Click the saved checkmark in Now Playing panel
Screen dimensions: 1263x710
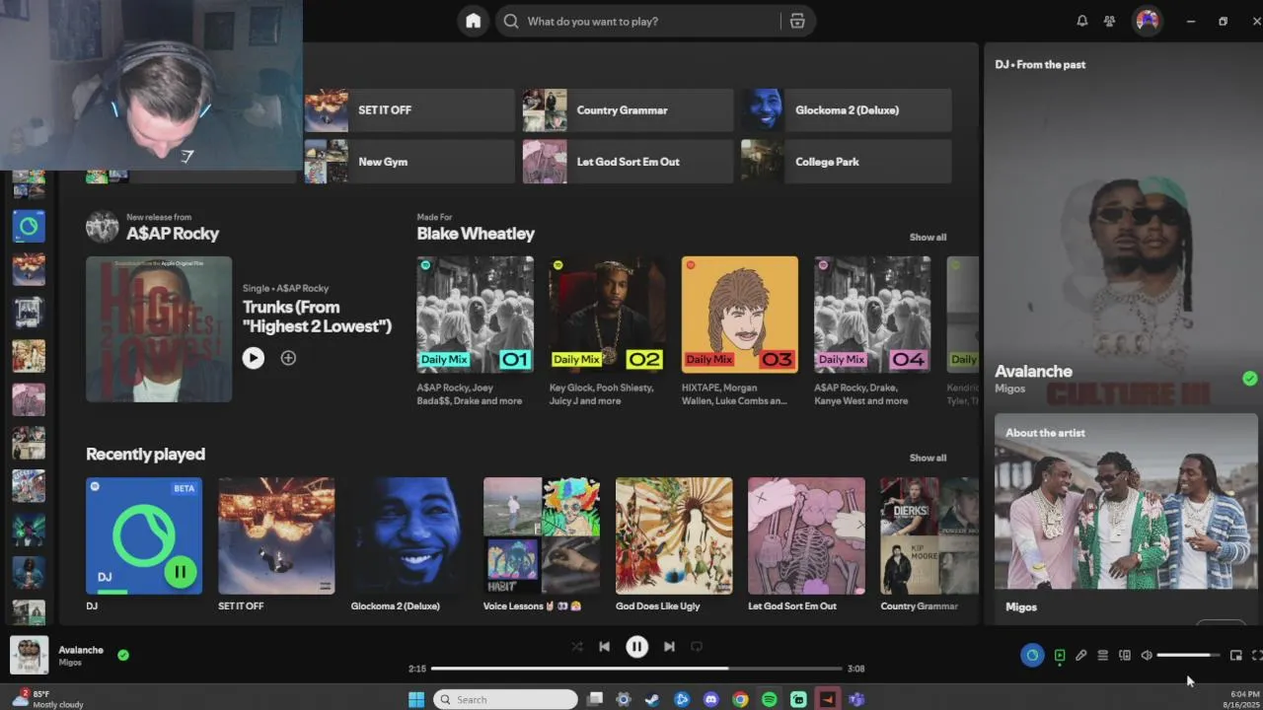pos(1249,379)
